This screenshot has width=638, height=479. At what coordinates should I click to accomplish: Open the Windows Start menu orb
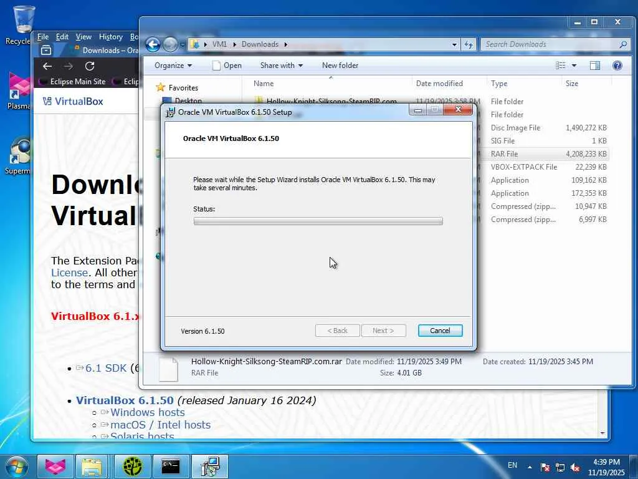click(x=17, y=467)
